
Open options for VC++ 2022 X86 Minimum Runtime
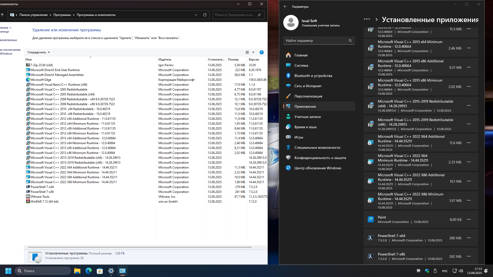(469, 200)
